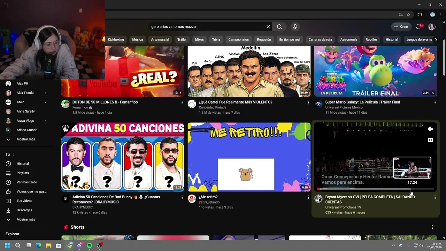This screenshot has height=251, width=446.
Task: Click the install app icon in address bar
Action: click(401, 15)
